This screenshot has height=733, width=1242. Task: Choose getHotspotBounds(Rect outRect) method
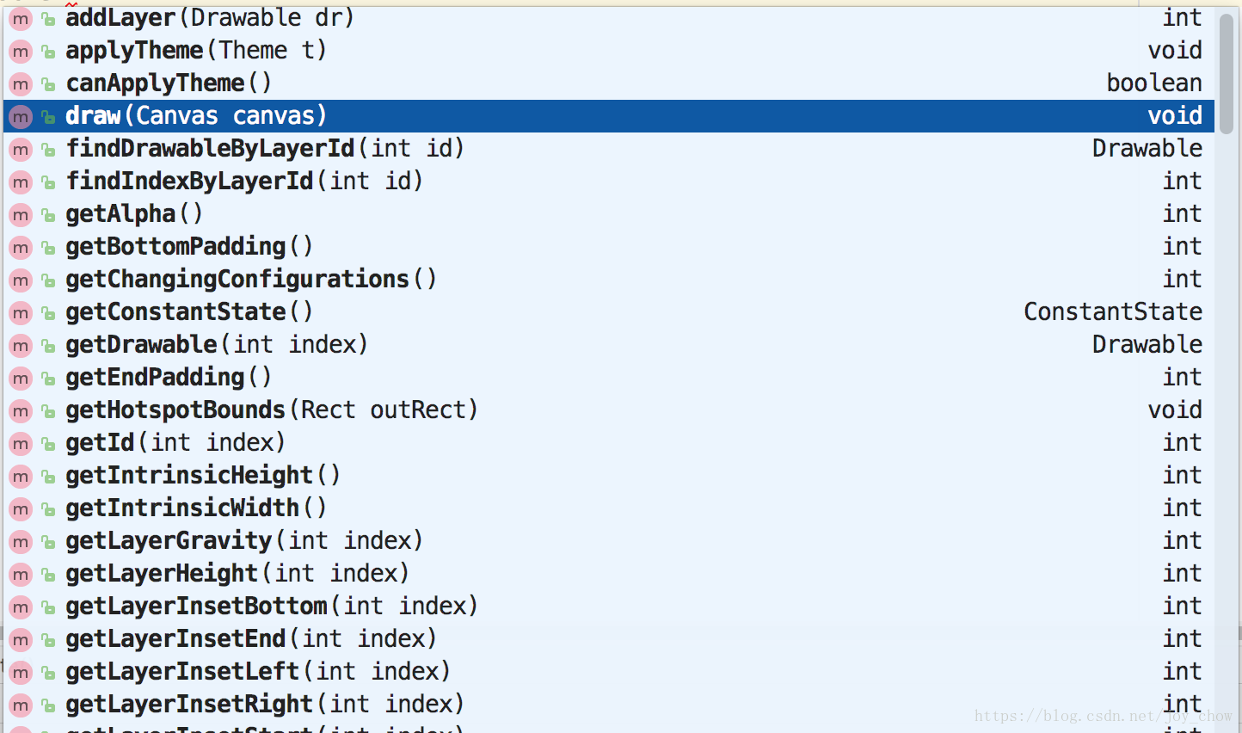click(609, 410)
